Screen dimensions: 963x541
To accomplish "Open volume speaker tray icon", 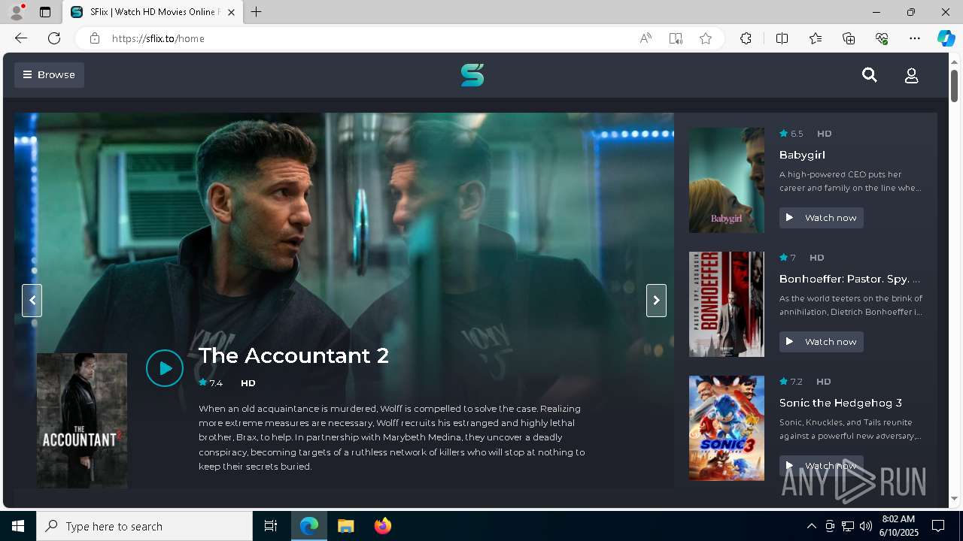I will coord(865,526).
